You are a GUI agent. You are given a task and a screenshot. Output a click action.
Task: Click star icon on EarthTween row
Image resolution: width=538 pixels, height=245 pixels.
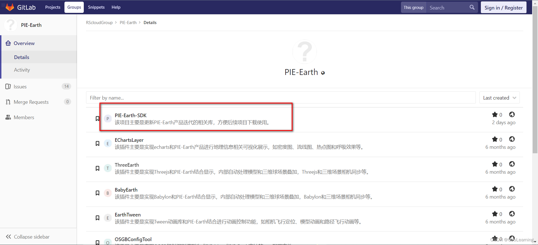495,214
